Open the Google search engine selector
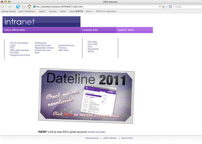The image size is (202, 144). coord(171,7)
